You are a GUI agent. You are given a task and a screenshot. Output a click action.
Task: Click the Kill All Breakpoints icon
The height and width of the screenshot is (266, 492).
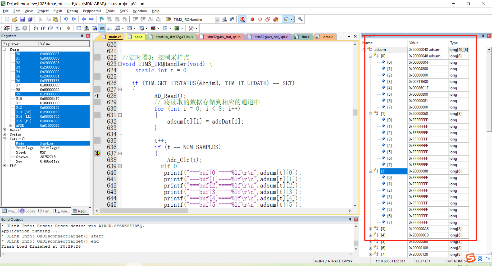(276, 19)
